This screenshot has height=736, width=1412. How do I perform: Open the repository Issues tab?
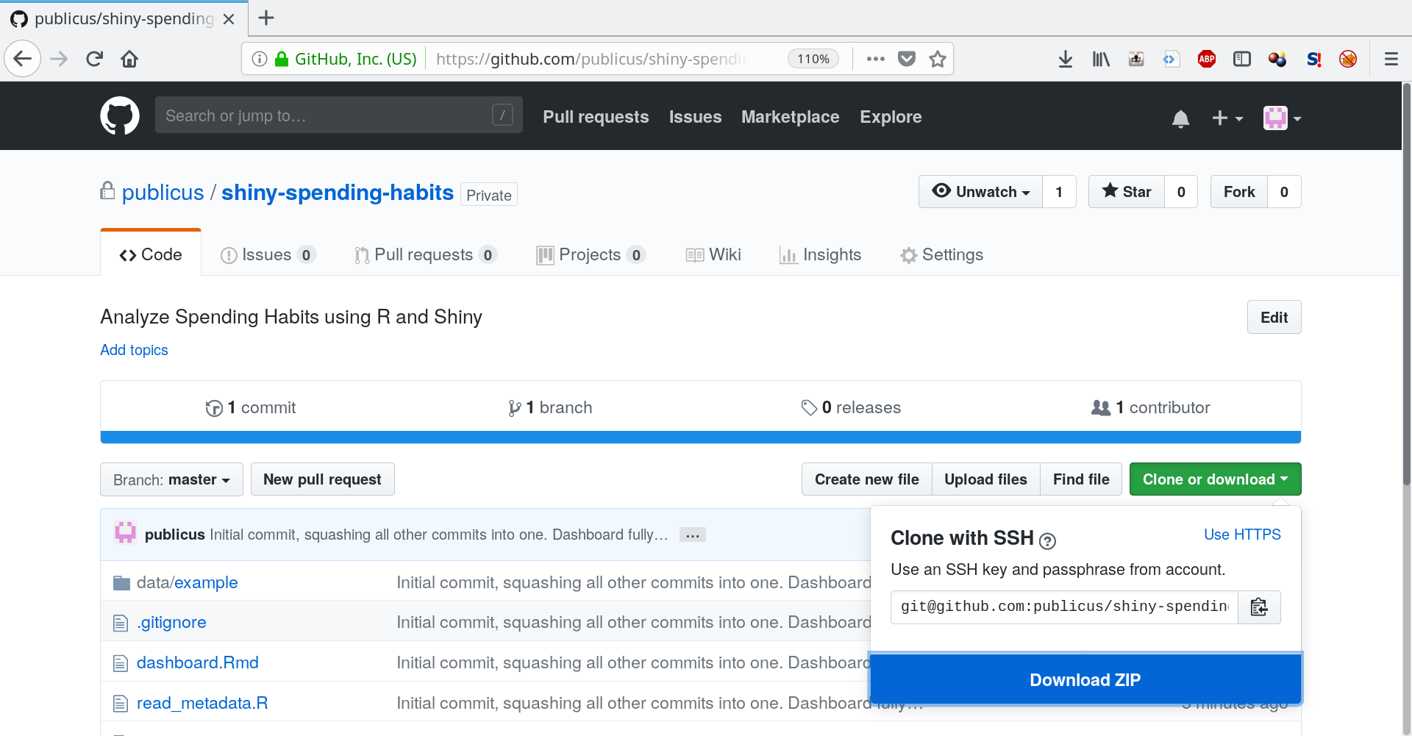tap(268, 254)
